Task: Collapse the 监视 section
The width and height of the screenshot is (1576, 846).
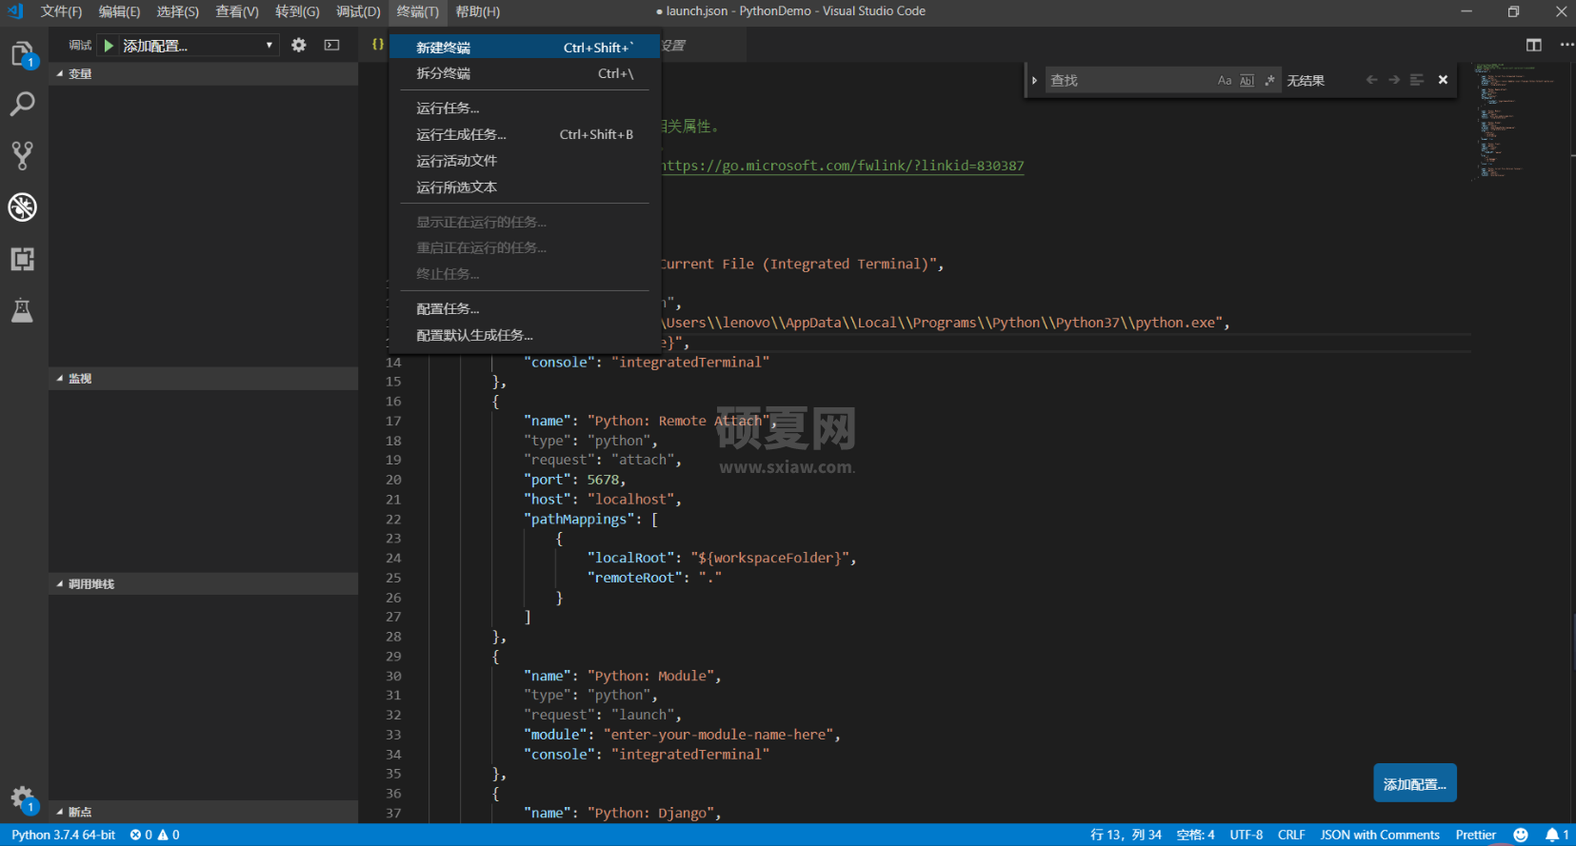Action: coord(203,379)
